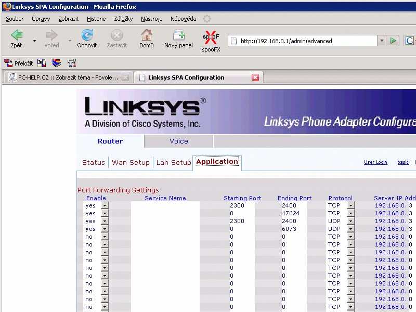Click Ending Port field showing 2400 for UDP
Viewport: 416px width, 312px height.
coord(294,221)
